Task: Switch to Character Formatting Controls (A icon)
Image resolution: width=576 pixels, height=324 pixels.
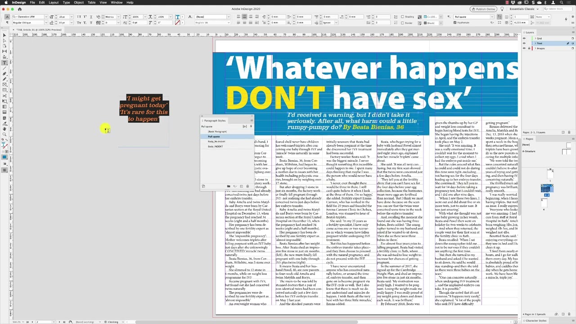Action: 7,17
